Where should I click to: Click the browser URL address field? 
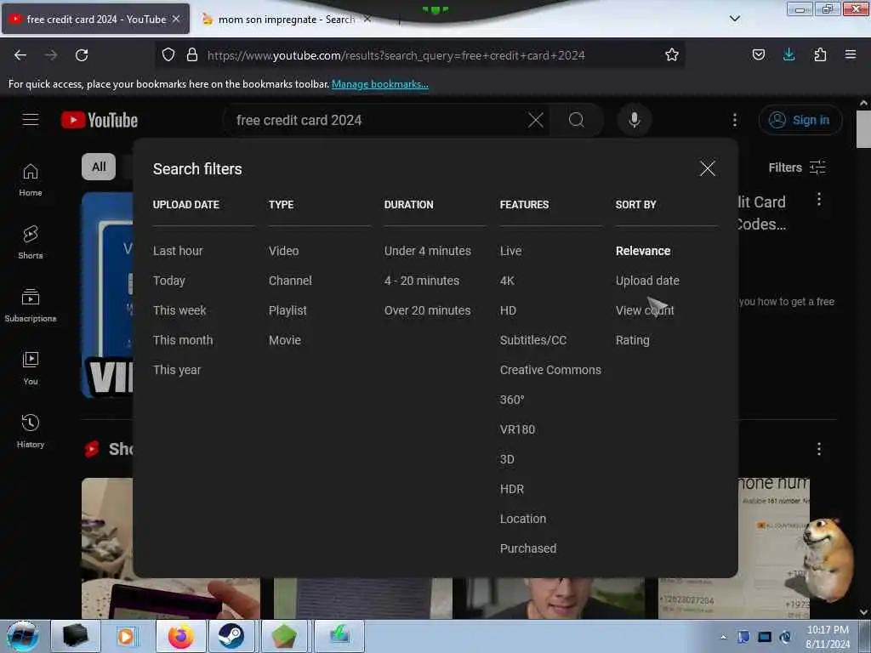pyautogui.click(x=422, y=55)
